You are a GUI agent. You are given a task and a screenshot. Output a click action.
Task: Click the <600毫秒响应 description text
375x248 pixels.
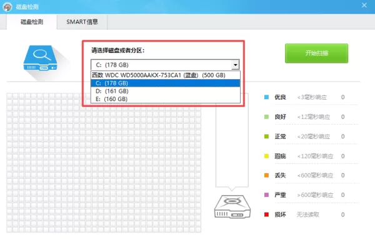tap(315, 175)
